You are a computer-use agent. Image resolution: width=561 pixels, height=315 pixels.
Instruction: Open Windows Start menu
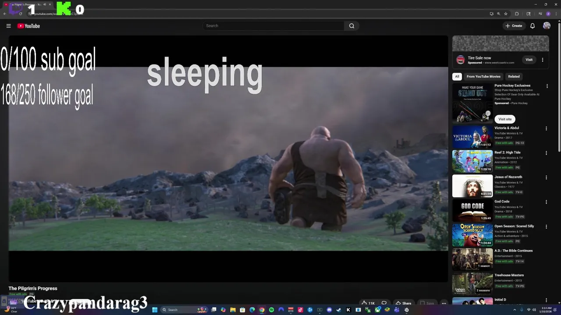[155, 310]
